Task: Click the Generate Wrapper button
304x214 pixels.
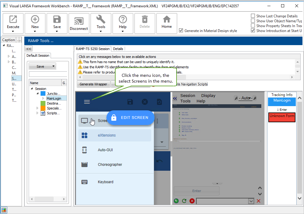Action: tap(93, 84)
